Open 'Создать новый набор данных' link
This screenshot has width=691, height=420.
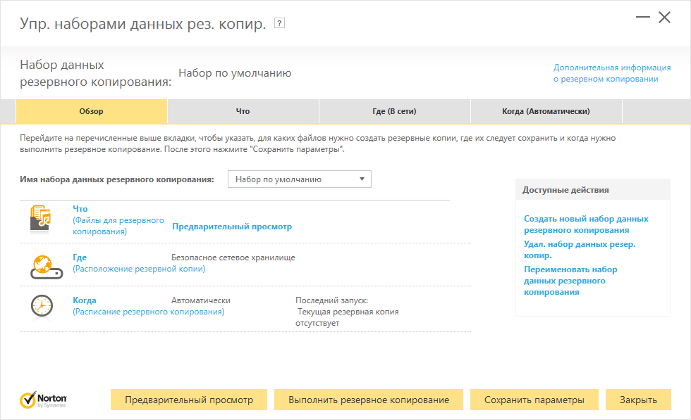[x=585, y=224]
